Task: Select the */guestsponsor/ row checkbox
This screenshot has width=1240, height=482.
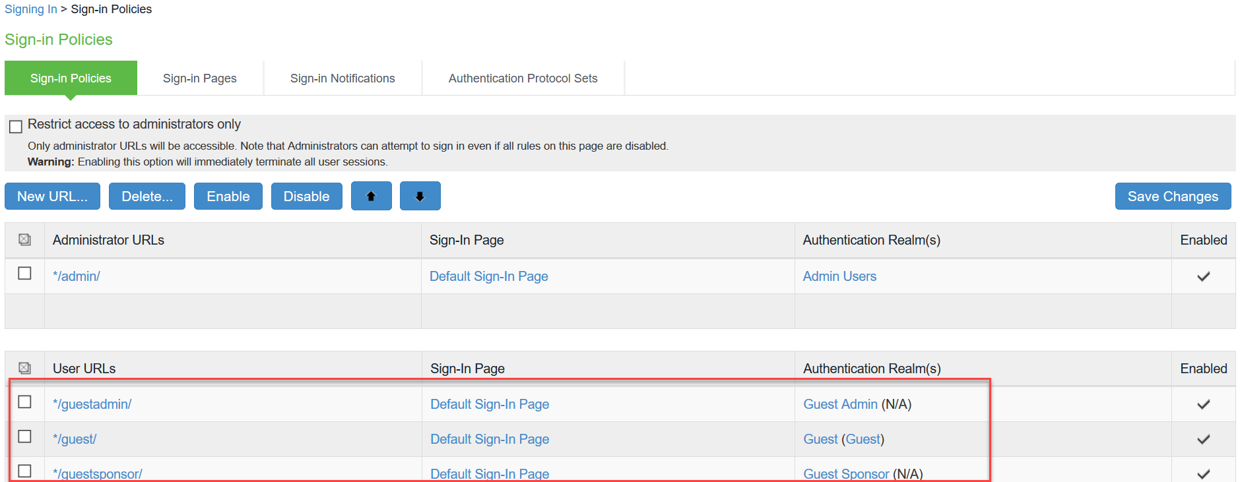Action: [x=24, y=471]
